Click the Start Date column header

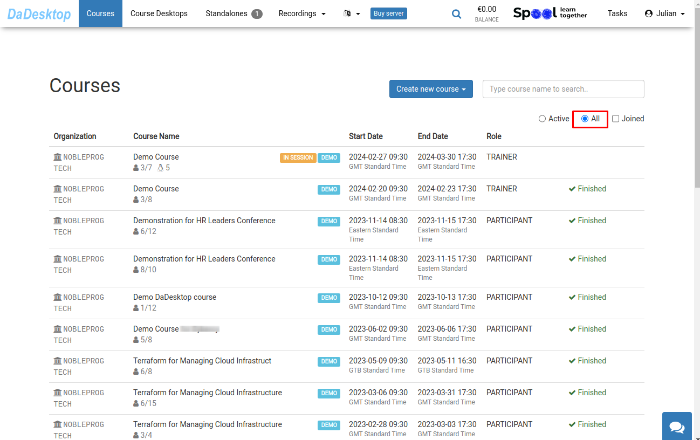(x=366, y=136)
